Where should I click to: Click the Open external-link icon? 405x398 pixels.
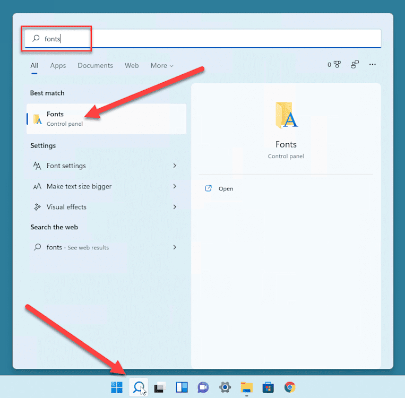pyautogui.click(x=208, y=188)
